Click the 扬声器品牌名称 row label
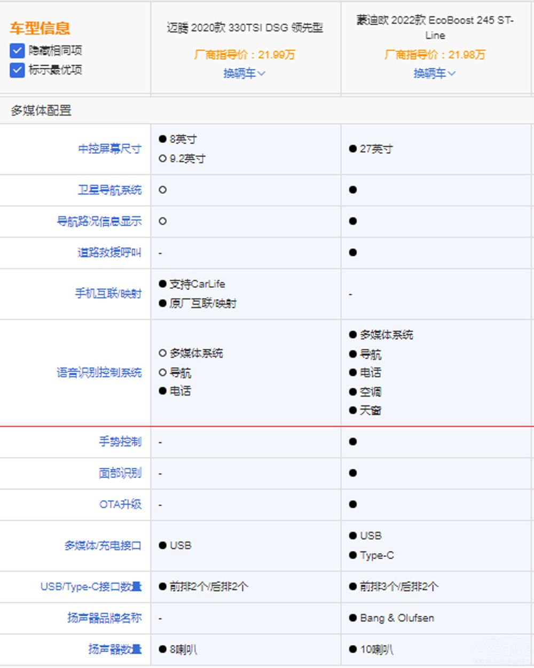The width and height of the screenshot is (534, 668). coord(104,618)
